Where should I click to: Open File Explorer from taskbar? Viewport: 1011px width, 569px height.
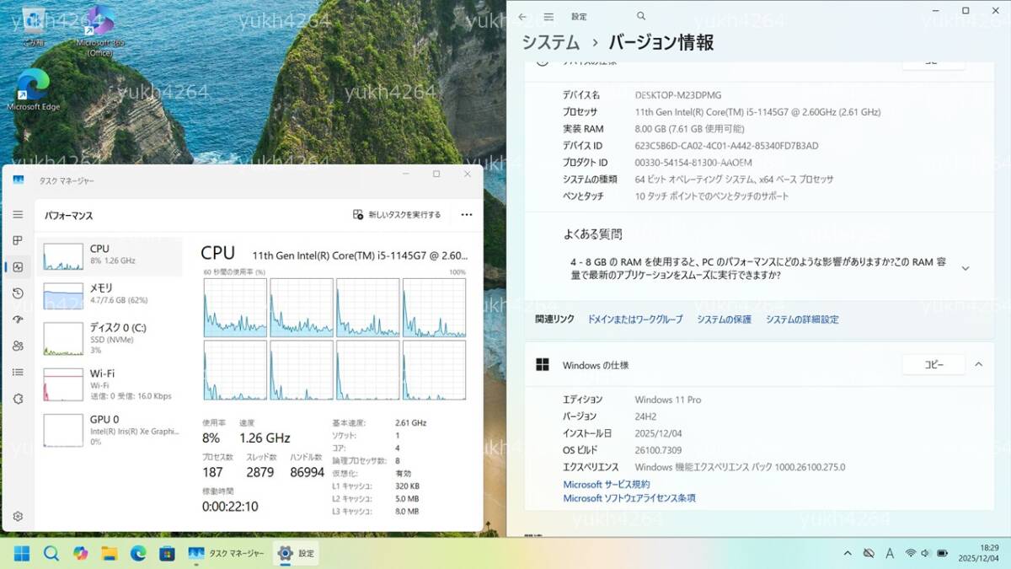[x=110, y=553]
